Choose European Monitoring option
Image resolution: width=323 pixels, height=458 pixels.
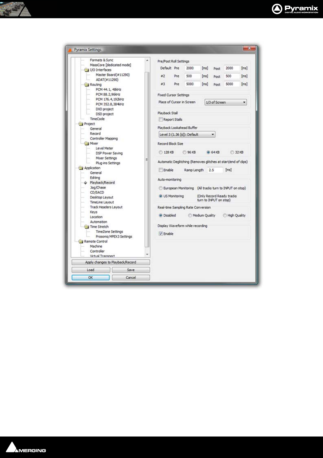point(161,188)
